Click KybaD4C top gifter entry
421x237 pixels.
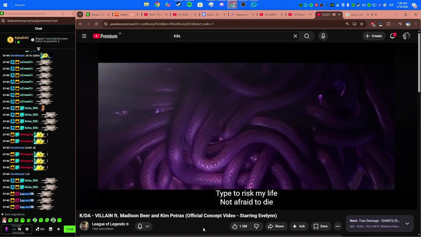(x=18, y=40)
